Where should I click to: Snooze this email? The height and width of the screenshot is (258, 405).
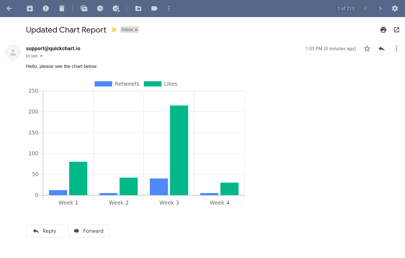coord(100,8)
